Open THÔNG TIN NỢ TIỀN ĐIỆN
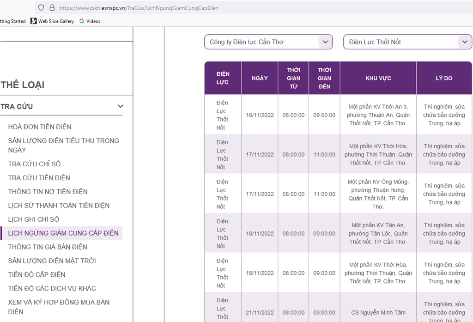Viewport: 473px width, 322px height. coord(48,192)
